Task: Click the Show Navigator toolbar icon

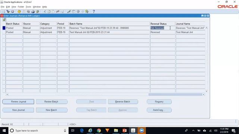Action: tap(12, 12)
